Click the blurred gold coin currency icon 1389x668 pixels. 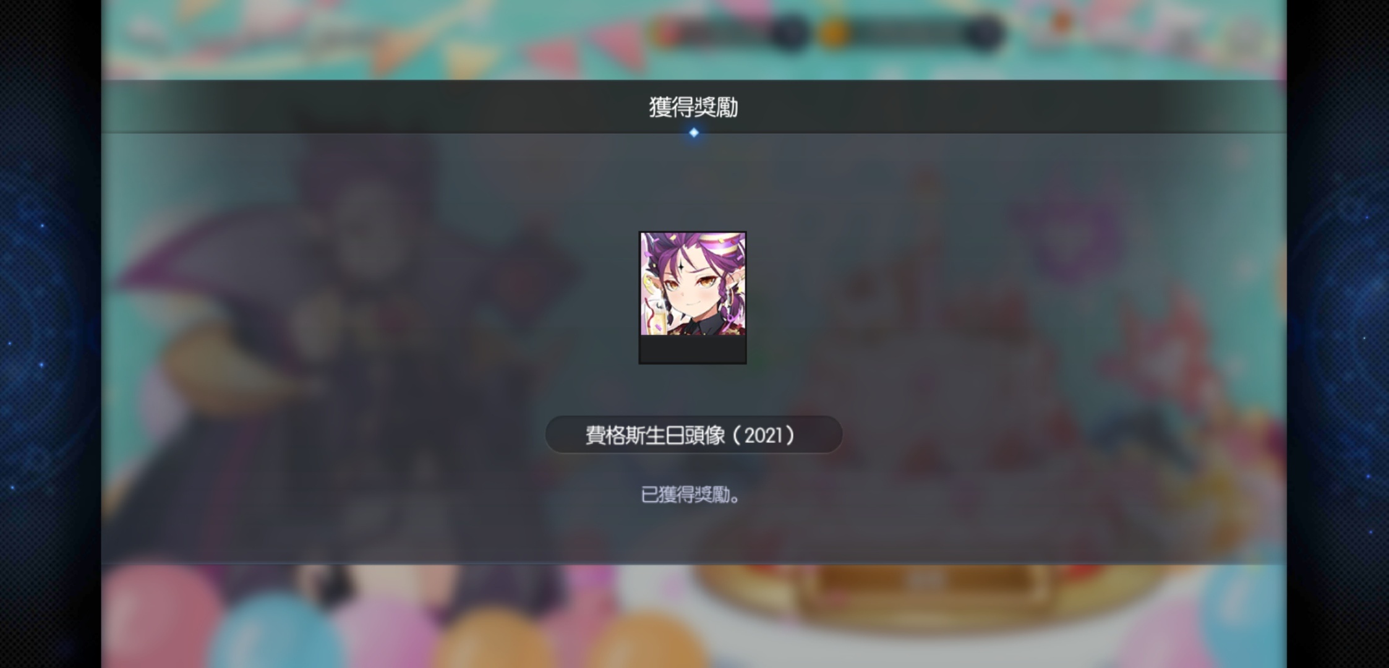pos(832,32)
